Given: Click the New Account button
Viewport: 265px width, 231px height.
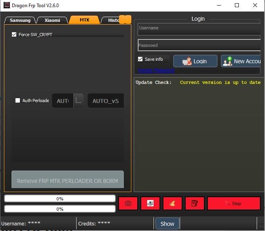Looking at the screenshot, I should (241, 61).
